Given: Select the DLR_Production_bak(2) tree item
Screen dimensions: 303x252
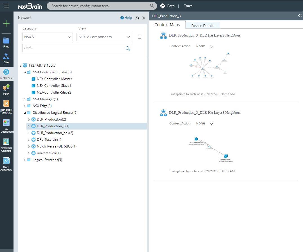Looking at the screenshot, I should tap(55, 133).
